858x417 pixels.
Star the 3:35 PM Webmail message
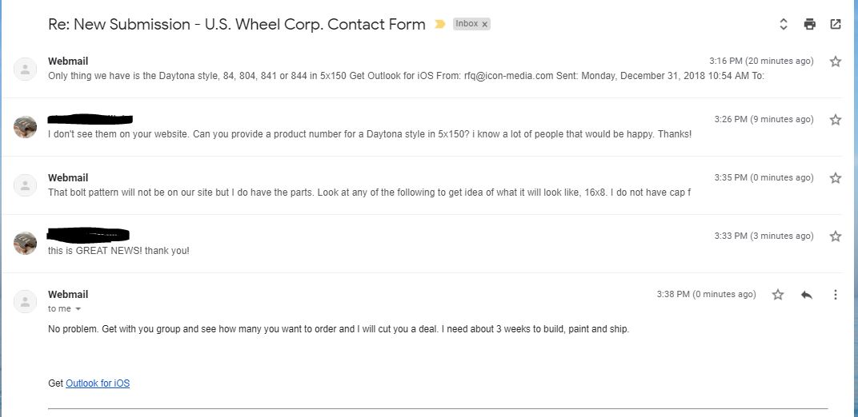pyautogui.click(x=836, y=178)
